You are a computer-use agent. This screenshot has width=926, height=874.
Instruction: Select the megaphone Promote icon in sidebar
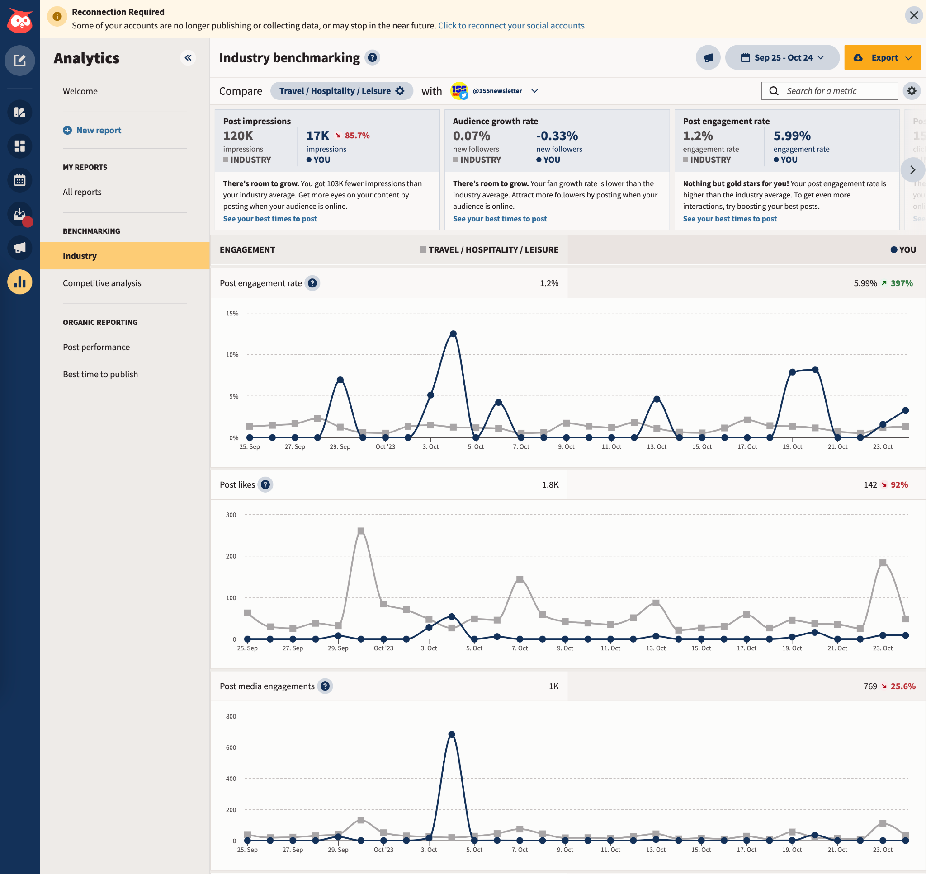[19, 248]
